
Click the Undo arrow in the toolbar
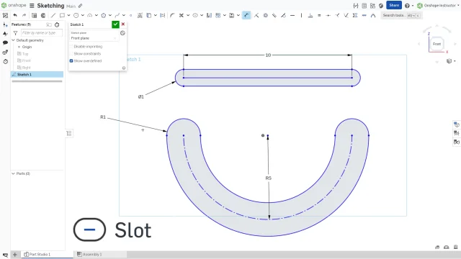(x=15, y=15)
